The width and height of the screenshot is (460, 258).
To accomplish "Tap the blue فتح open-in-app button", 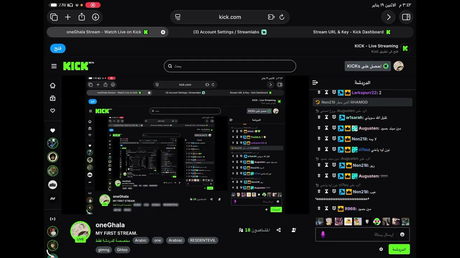I will [58, 48].
